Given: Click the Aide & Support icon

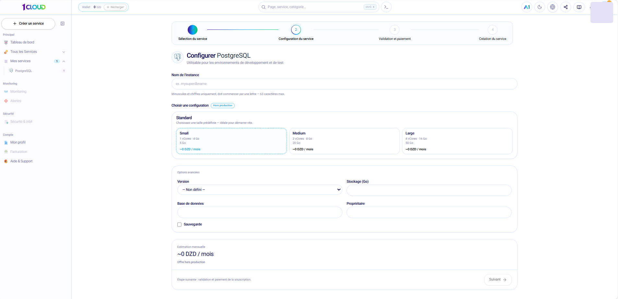Looking at the screenshot, I should pos(6,161).
